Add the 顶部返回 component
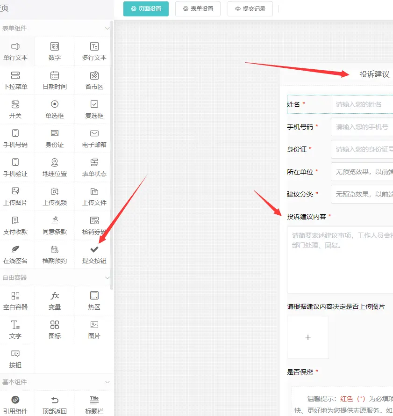This screenshot has width=393, height=416. (x=56, y=403)
